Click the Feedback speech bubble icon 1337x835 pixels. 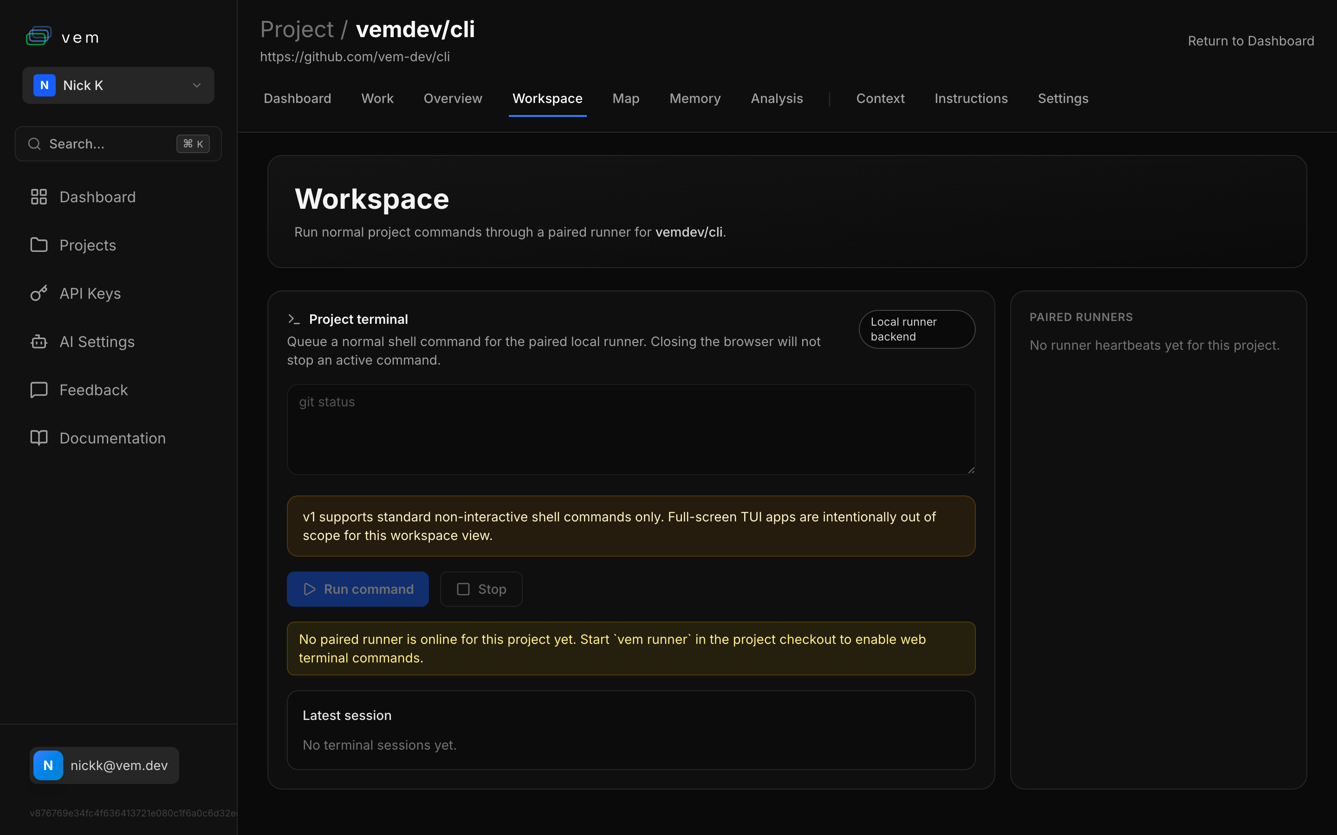pyautogui.click(x=39, y=390)
